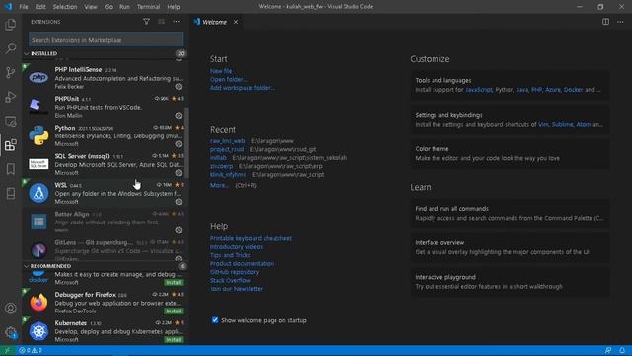Image resolution: width=632 pixels, height=356 pixels.
Task: Open the manage gear for SQL Server (mssql)
Action: 179,173
